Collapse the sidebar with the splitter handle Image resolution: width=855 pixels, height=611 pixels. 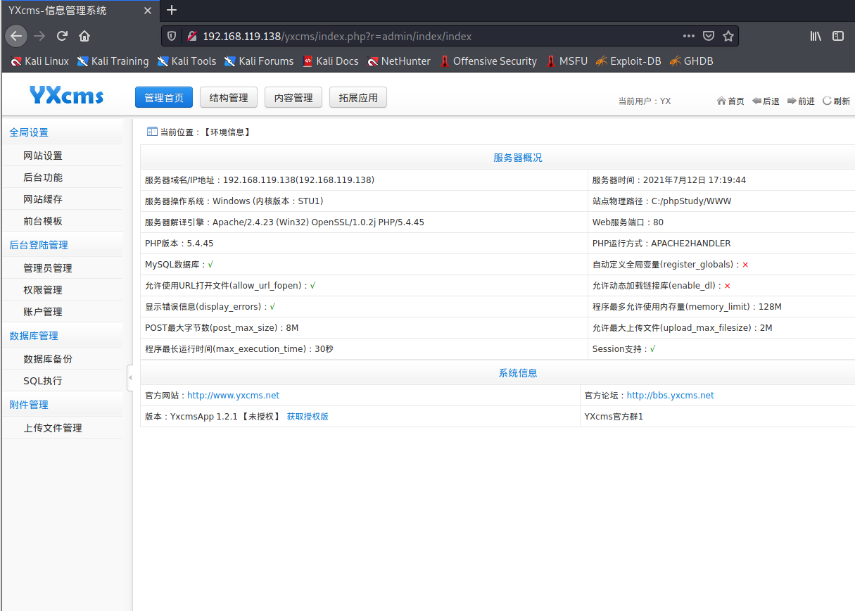point(129,378)
